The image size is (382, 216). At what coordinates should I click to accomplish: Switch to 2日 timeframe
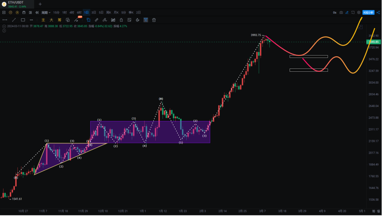(x=139, y=12)
